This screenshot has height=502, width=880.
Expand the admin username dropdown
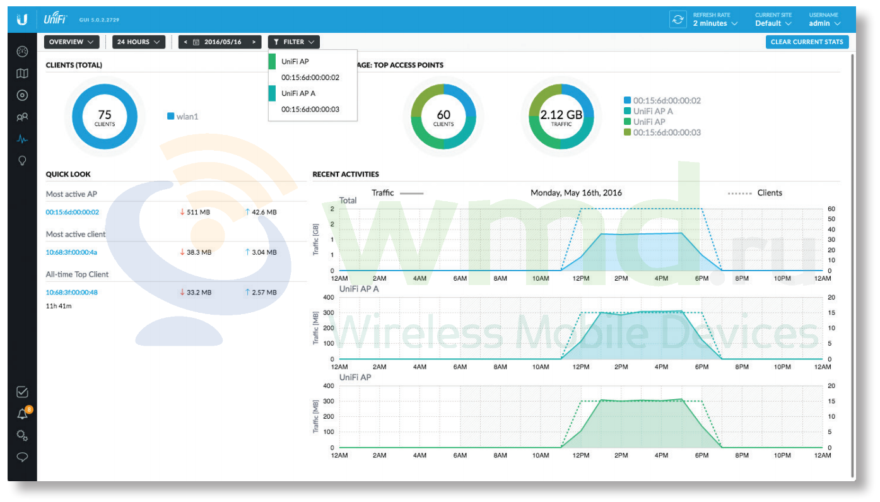click(x=825, y=23)
